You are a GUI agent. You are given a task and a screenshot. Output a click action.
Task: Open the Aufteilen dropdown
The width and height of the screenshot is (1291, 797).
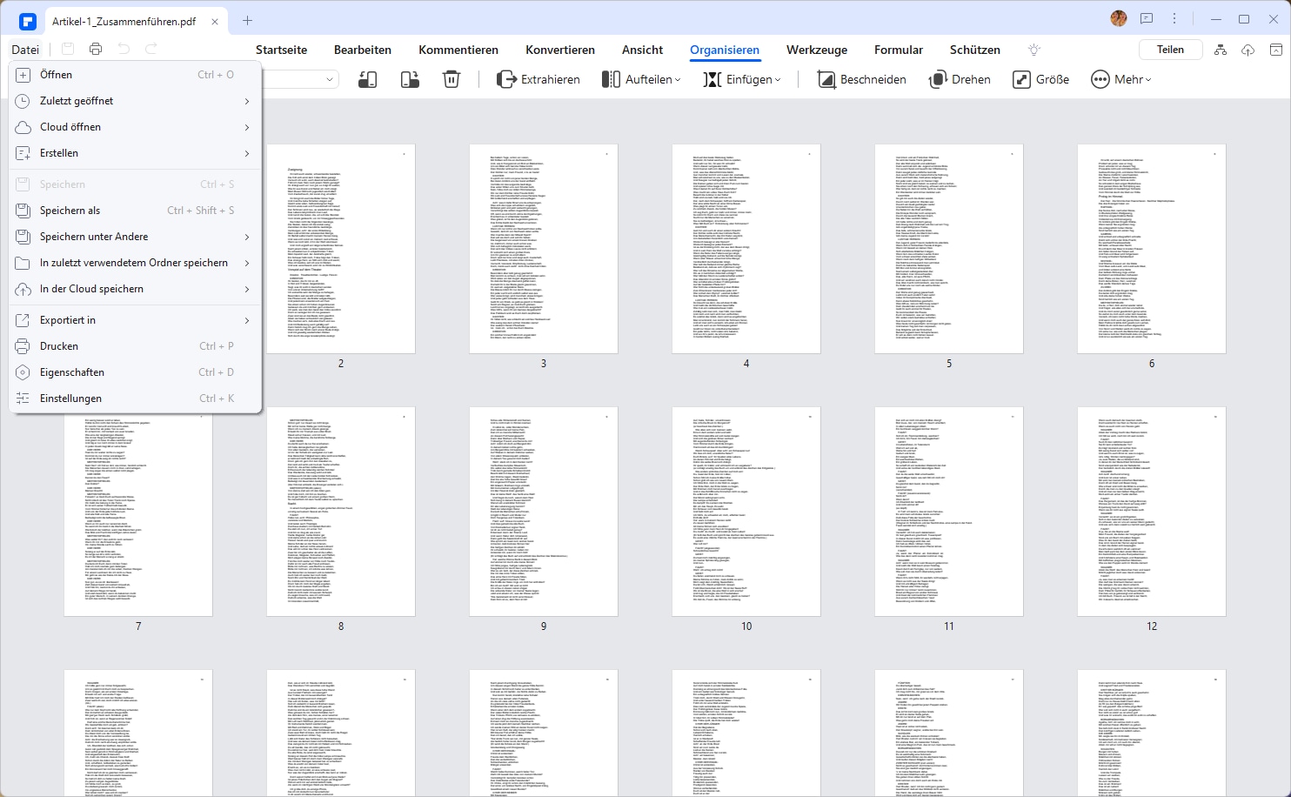[x=641, y=79]
